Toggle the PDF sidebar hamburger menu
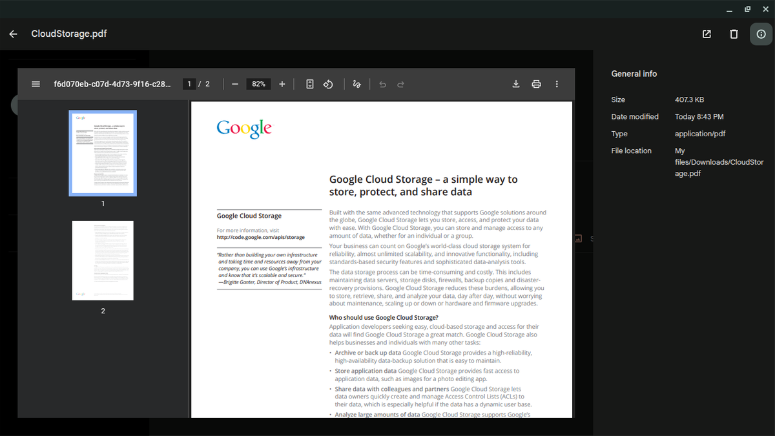 (x=36, y=84)
